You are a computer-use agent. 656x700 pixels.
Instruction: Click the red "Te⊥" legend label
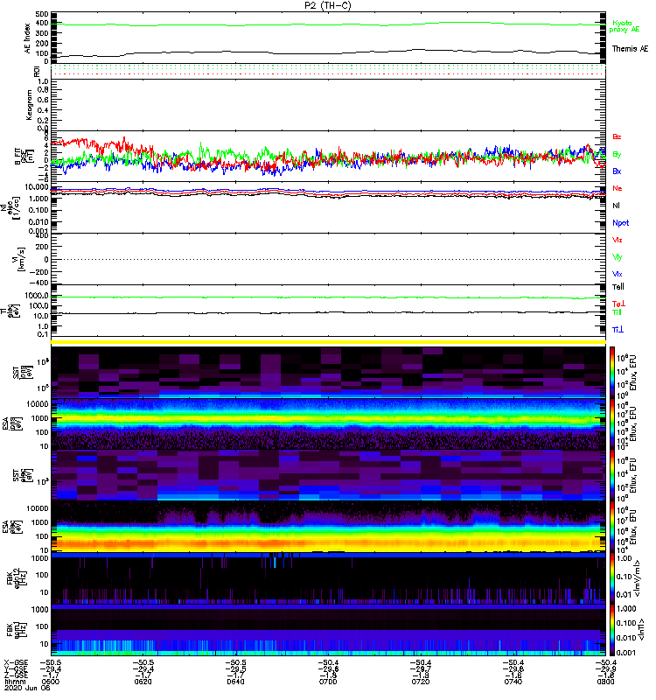618,304
